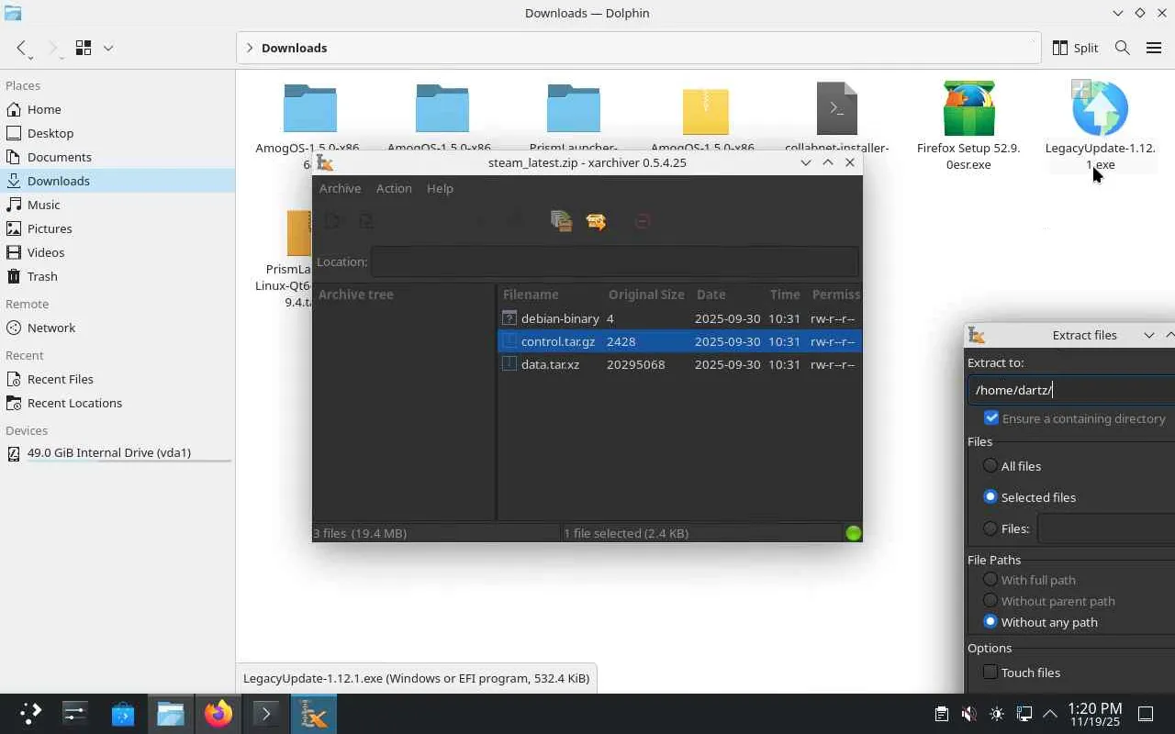This screenshot has height=734, width=1175.
Task: Open the Application Launcher on the taskbar
Action: click(29, 713)
